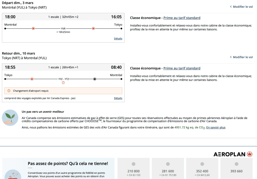Screen dimensions: 257x179
Task: Click the Aeroplan logo
Action: pos(233,154)
